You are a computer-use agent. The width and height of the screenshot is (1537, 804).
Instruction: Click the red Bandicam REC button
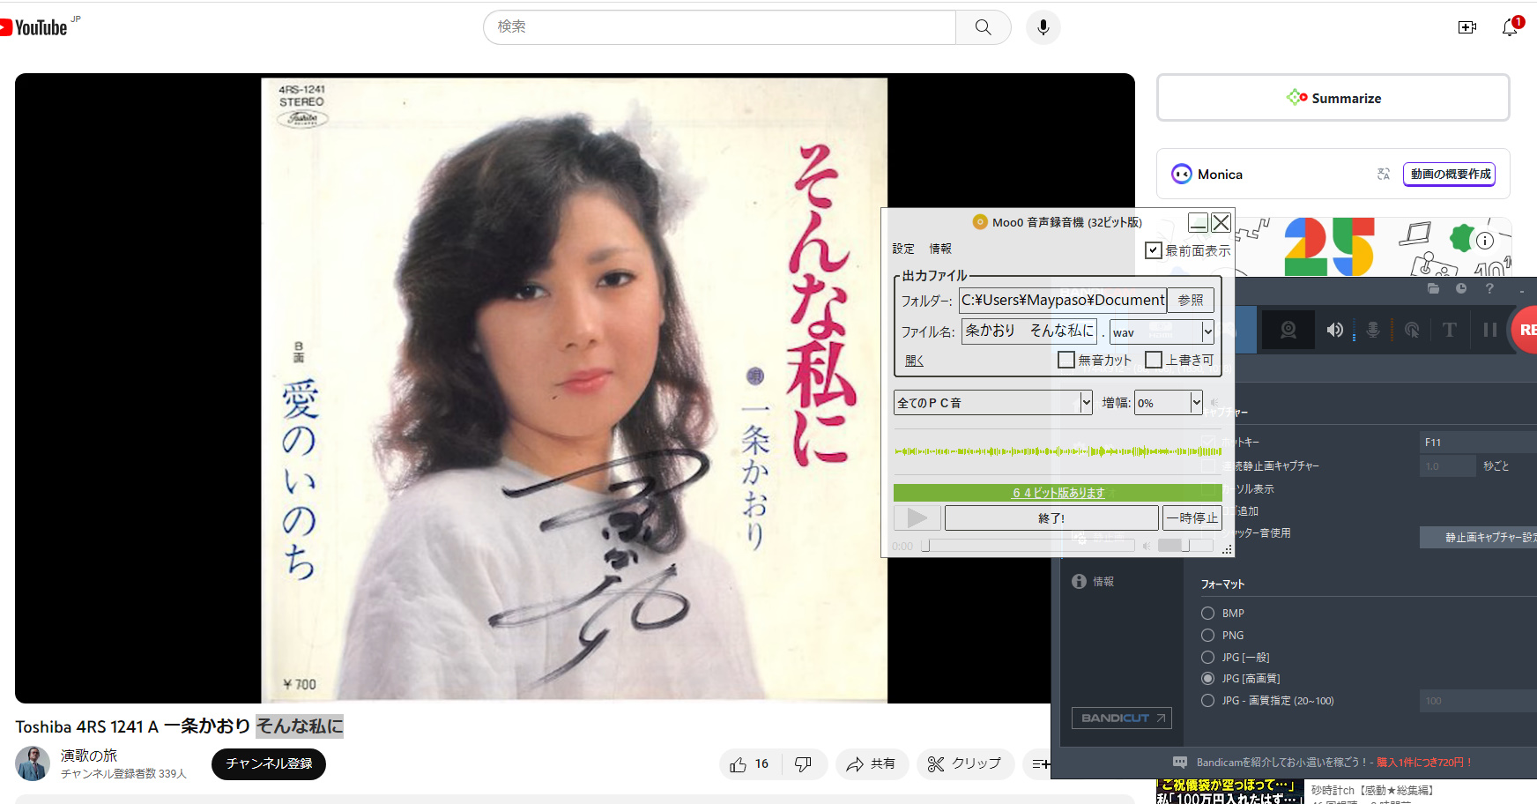click(x=1525, y=330)
